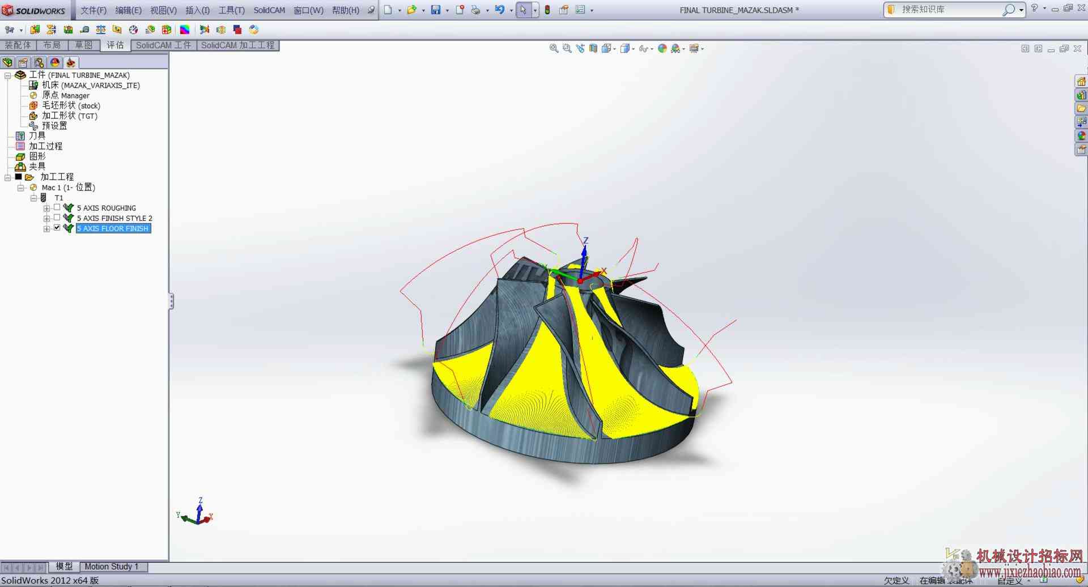
Task: Select the 原点 Manager tree item
Action: tap(66, 95)
